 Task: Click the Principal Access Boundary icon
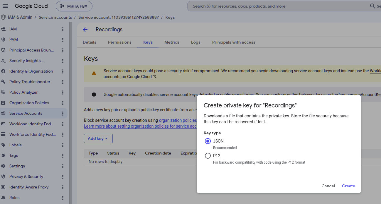3,50
